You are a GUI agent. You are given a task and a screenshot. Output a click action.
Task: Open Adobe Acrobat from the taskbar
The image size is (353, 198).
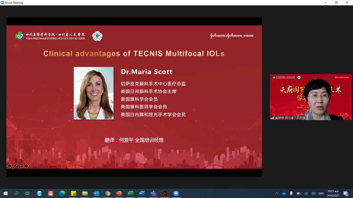pos(165,193)
